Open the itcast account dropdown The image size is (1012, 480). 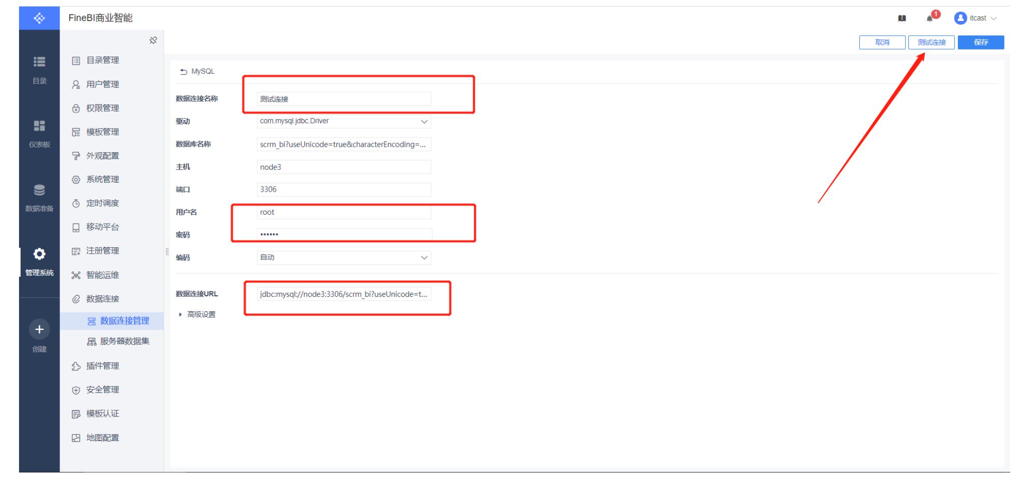tap(993, 18)
